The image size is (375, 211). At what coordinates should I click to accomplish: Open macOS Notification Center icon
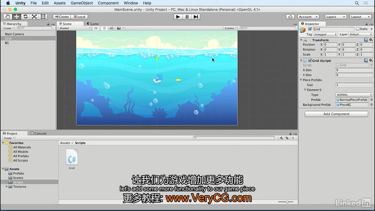[366, 3]
